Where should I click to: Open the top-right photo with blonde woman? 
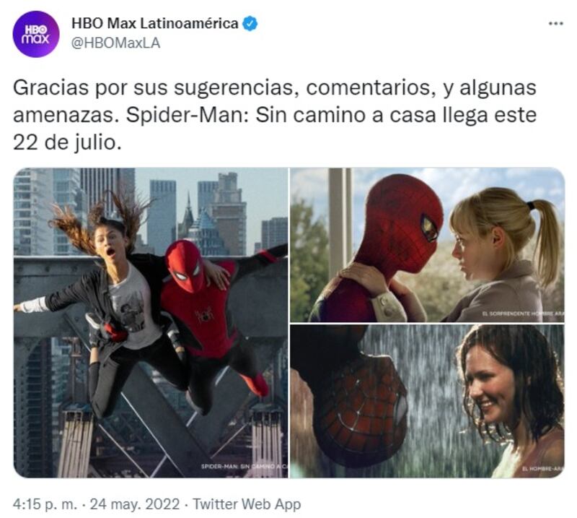coord(427,245)
